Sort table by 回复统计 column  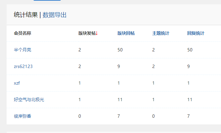(196, 33)
